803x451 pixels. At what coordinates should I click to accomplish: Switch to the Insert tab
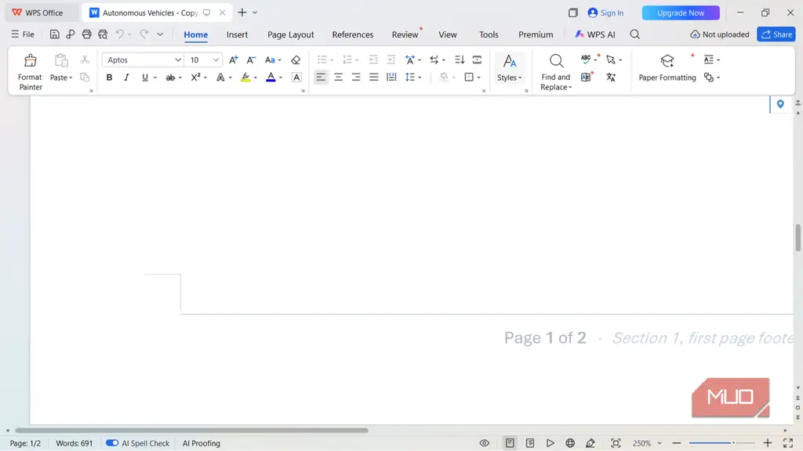click(x=237, y=34)
